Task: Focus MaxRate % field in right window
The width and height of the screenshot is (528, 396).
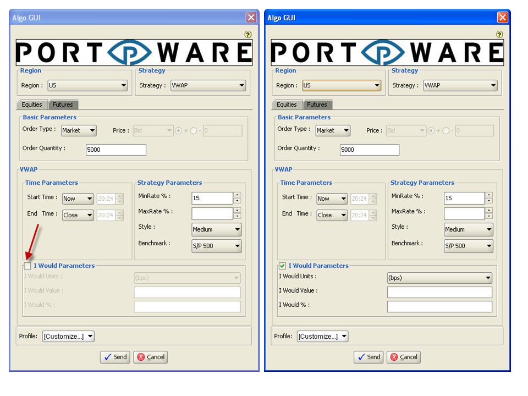Action: click(x=464, y=214)
